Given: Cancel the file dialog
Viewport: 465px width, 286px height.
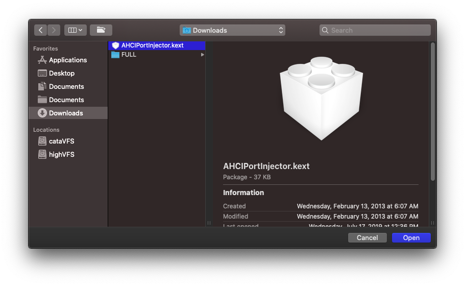Looking at the screenshot, I should (367, 237).
